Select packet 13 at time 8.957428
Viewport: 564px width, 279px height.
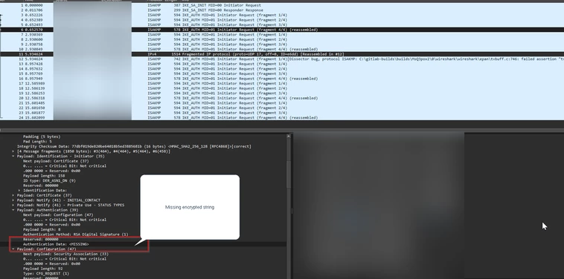(x=282, y=64)
